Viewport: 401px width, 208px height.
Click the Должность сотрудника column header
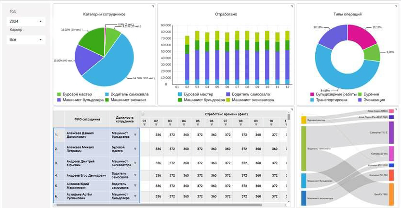click(x=125, y=119)
